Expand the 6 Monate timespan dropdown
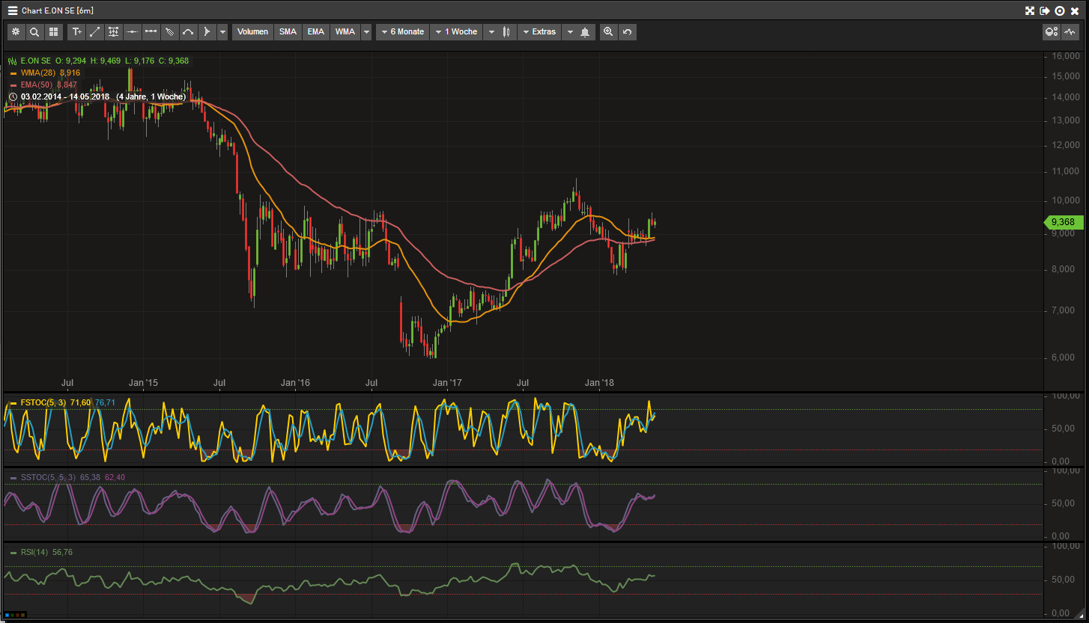The height and width of the screenshot is (623, 1089). 403,32
